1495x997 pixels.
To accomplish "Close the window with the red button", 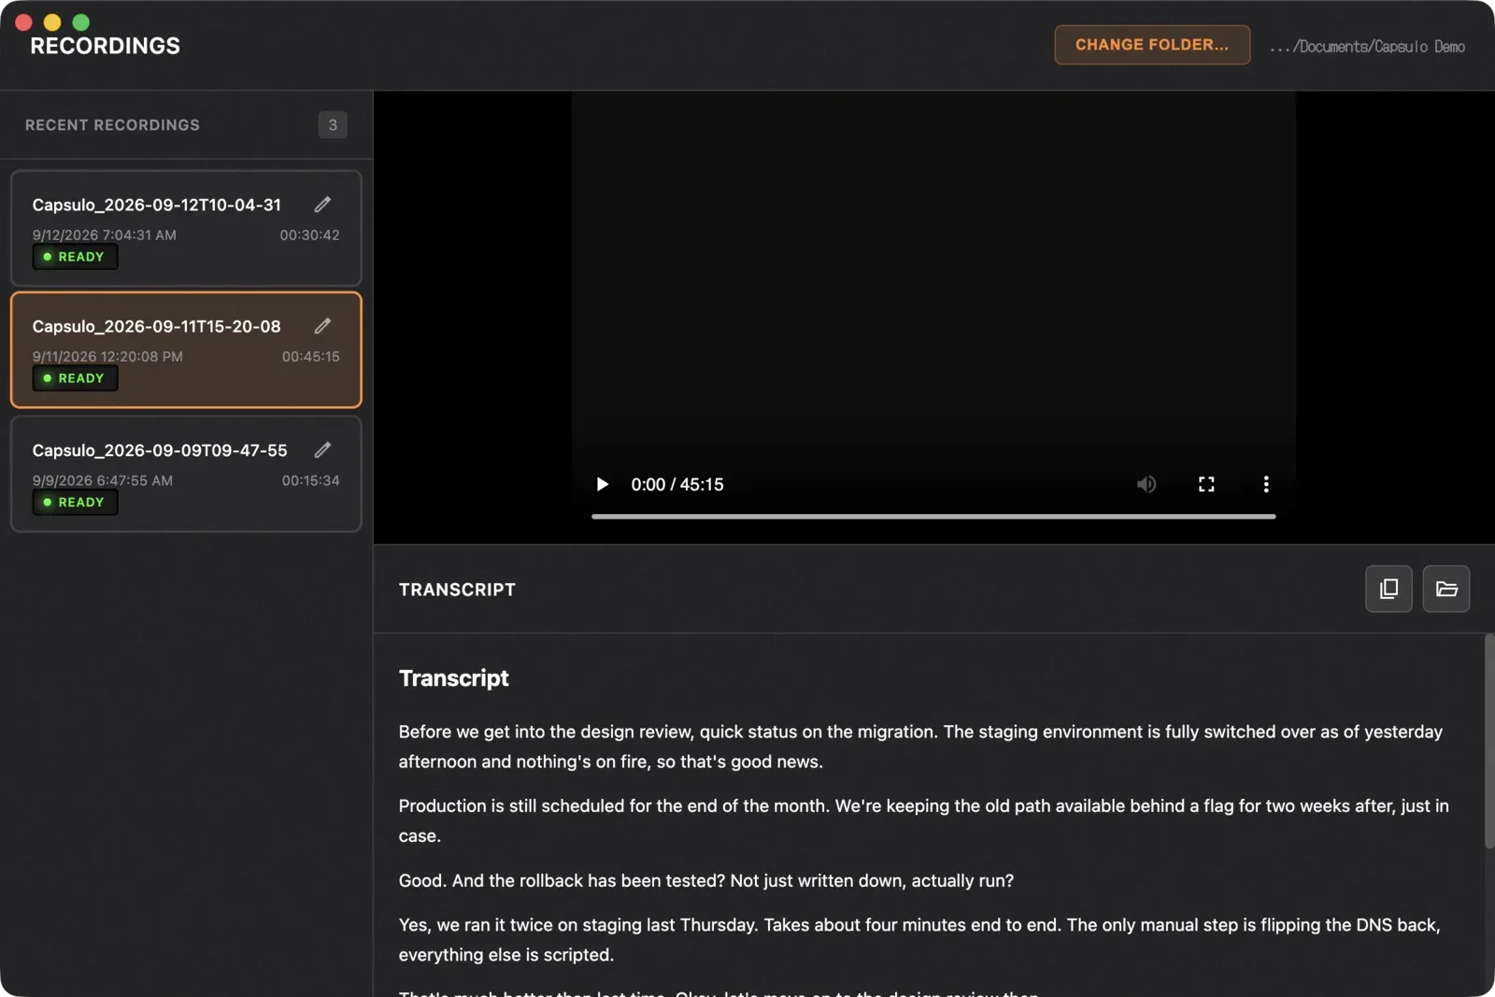I will (x=24, y=22).
